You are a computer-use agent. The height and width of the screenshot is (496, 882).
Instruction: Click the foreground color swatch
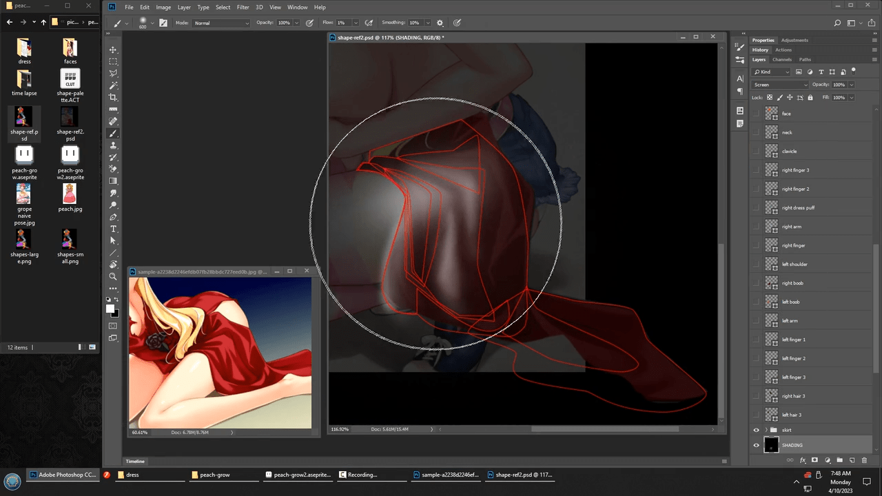(x=110, y=309)
